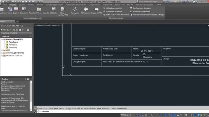Close the command line with X
The image size is (209, 117).
(35, 109)
